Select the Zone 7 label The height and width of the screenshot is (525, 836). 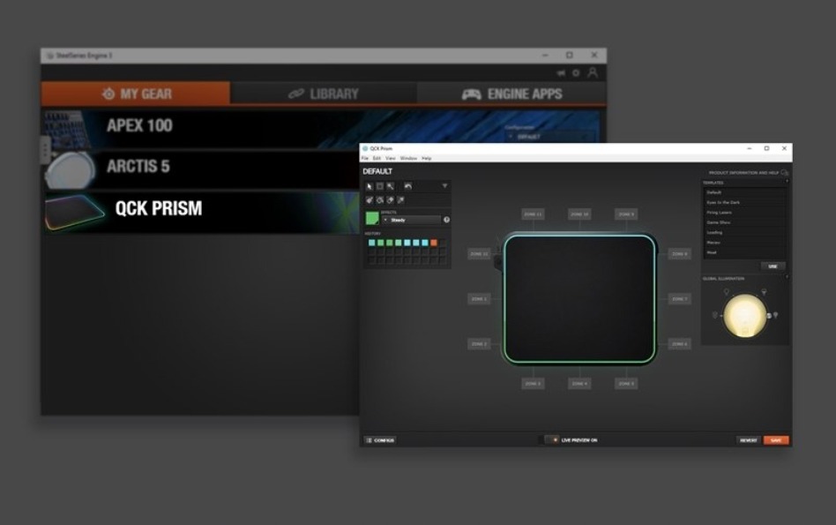tap(679, 299)
